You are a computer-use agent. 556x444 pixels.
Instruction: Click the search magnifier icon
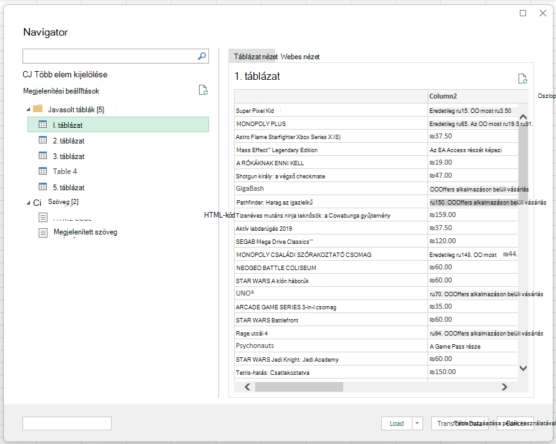tap(202, 56)
